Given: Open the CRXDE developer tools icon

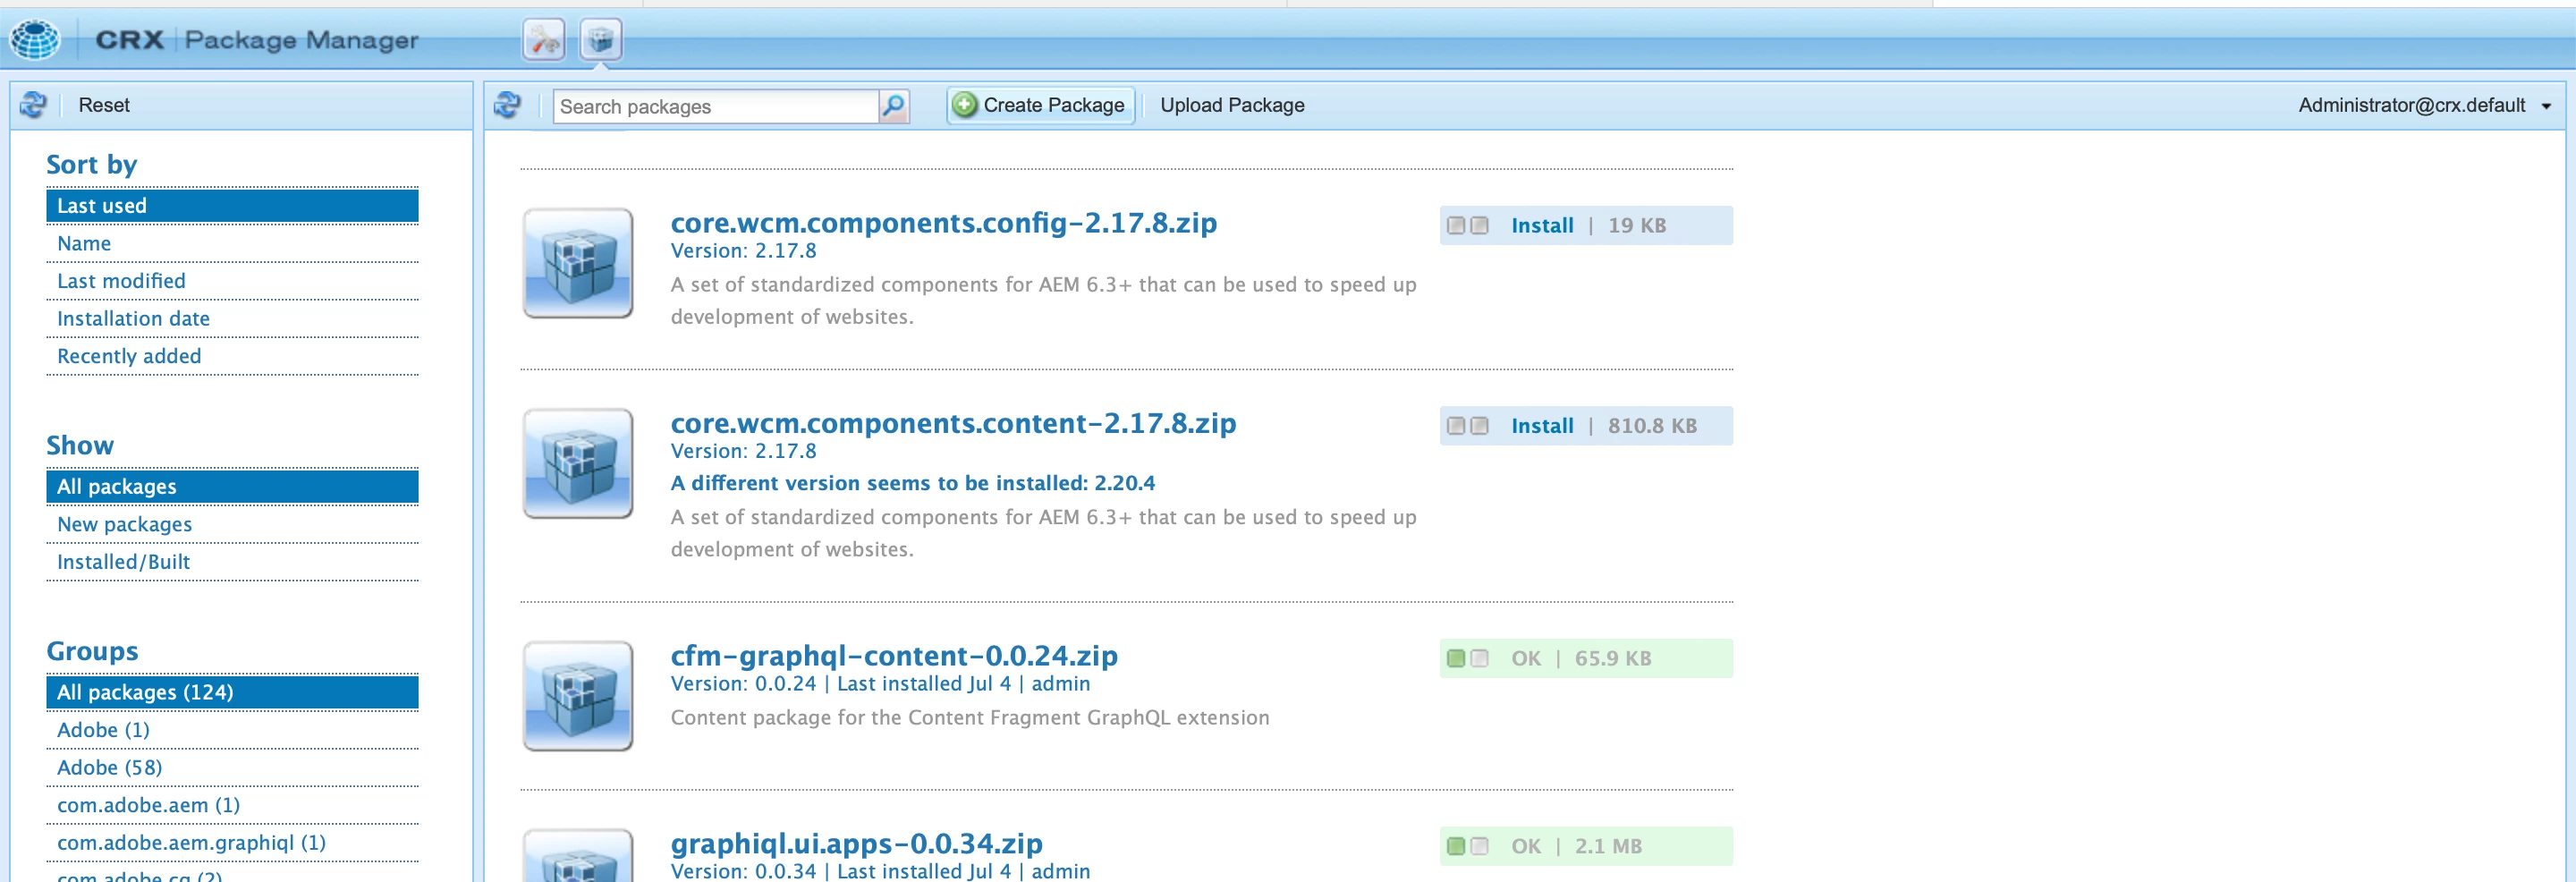Looking at the screenshot, I should coord(544,40).
